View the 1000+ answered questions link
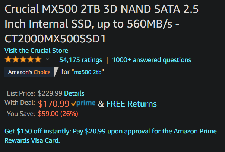Image resolution: width=225 pixels, height=152 pixels. 152,60
